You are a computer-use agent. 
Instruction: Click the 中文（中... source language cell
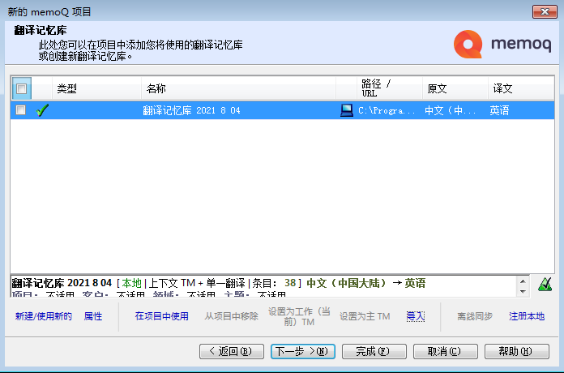[451, 110]
